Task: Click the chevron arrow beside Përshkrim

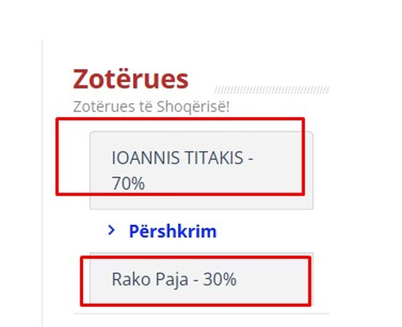Action: [112, 230]
